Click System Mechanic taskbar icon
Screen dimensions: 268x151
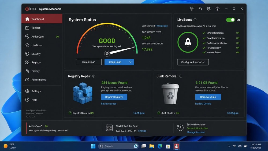[x=176, y=146]
